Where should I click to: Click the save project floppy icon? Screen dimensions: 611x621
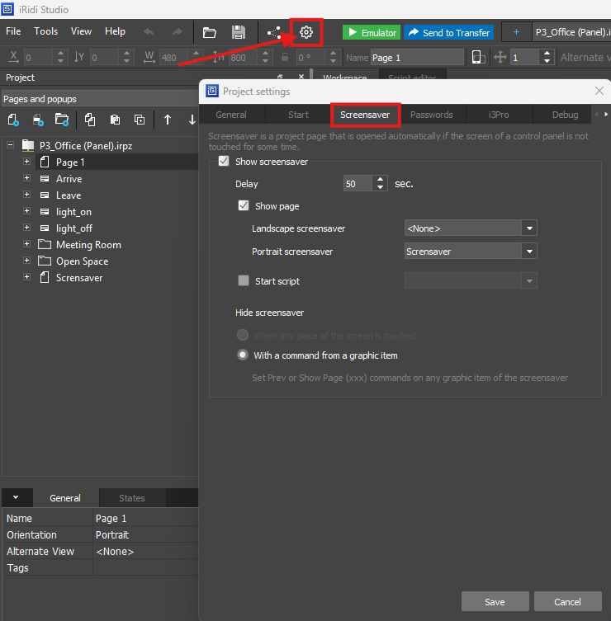click(x=238, y=32)
